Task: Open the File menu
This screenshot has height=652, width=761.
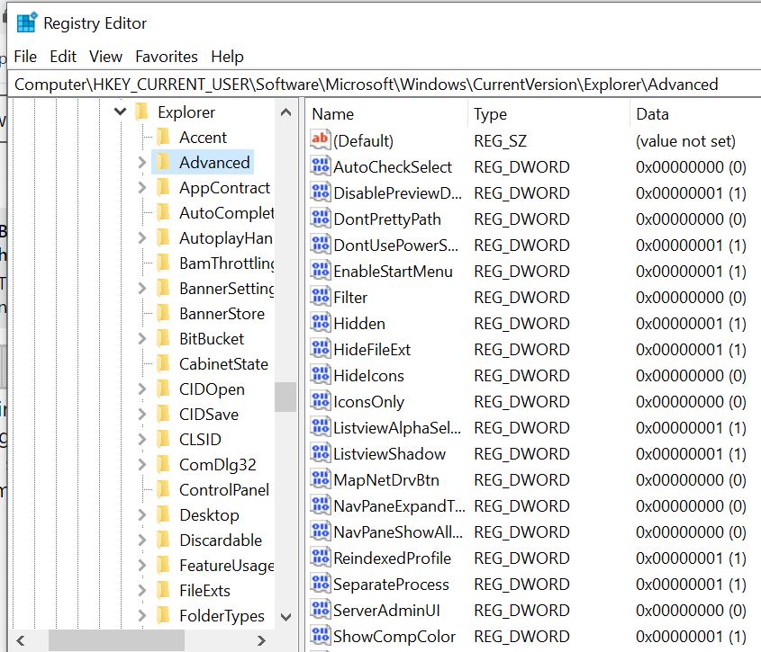Action: coord(25,57)
